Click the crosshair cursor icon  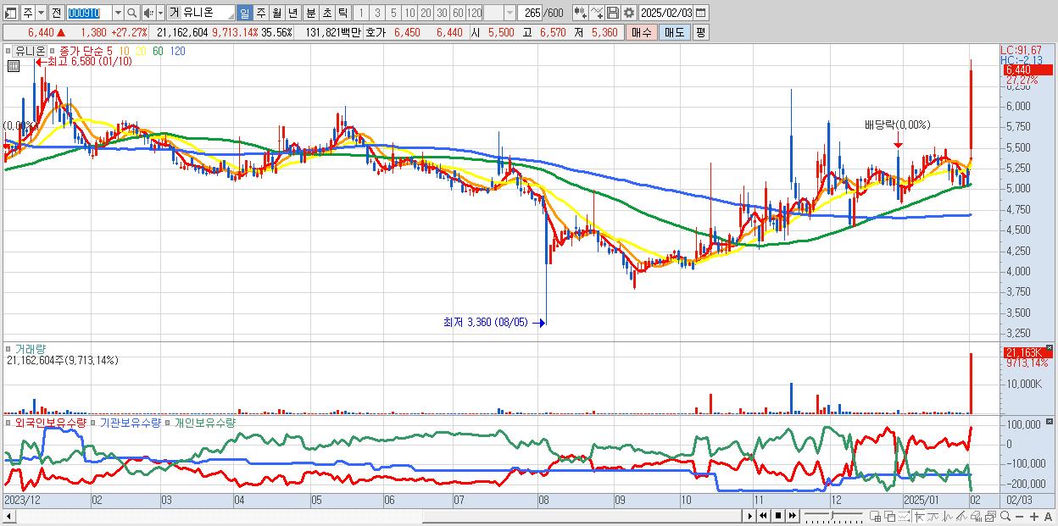[919, 516]
